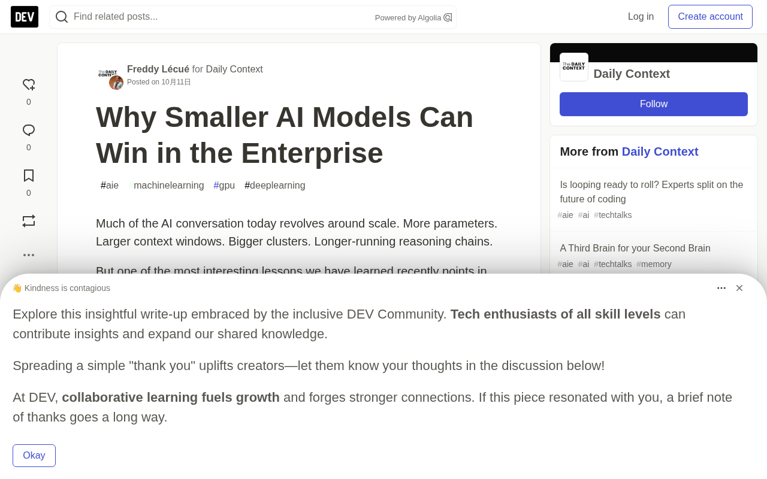This screenshot has width=767, height=479.
Task: Click the Log in link
Action: (x=641, y=17)
